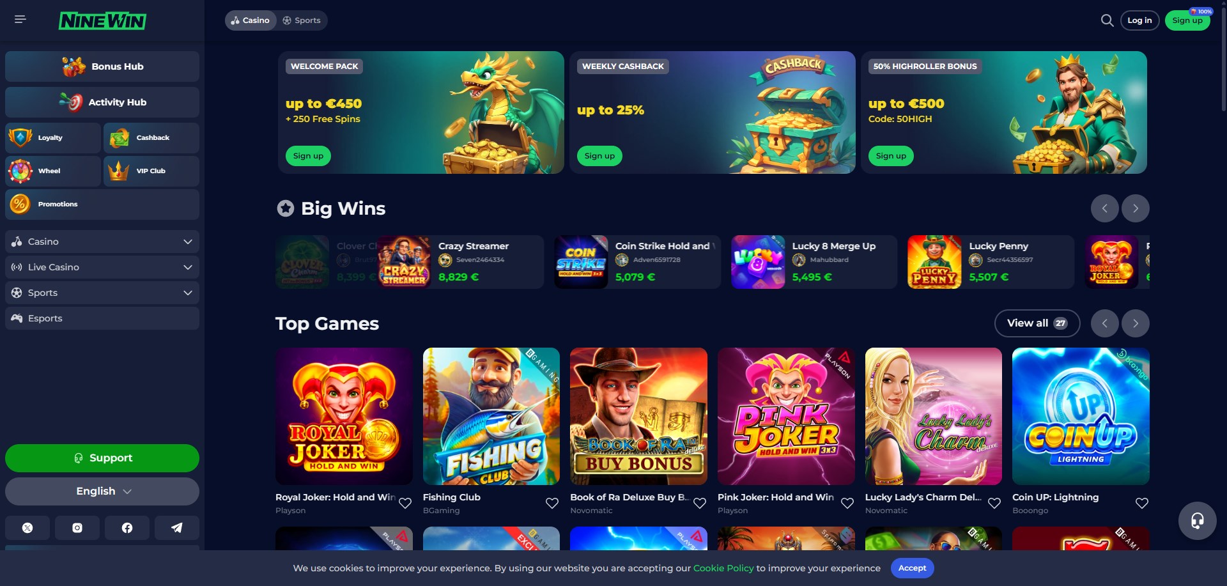The image size is (1227, 586).
Task: Open live chat headset icon
Action: [x=1197, y=521]
